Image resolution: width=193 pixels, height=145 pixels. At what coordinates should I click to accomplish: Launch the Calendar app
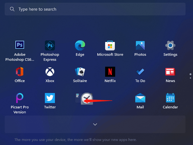click(170, 98)
